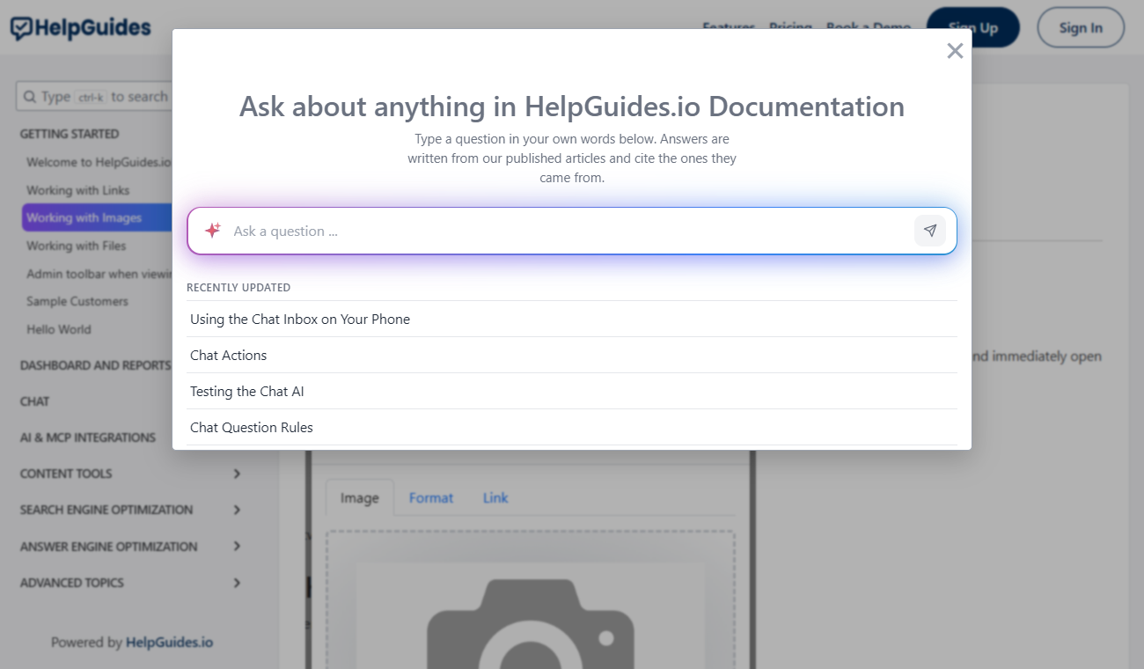This screenshot has height=669, width=1144.
Task: Click the "Ask about anything" dialog heading
Action: tap(572, 107)
